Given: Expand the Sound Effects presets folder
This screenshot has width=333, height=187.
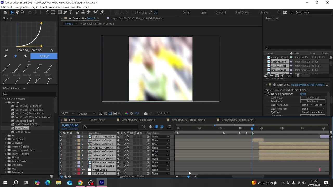Looking at the screenshot, I should click(x=6, y=161).
